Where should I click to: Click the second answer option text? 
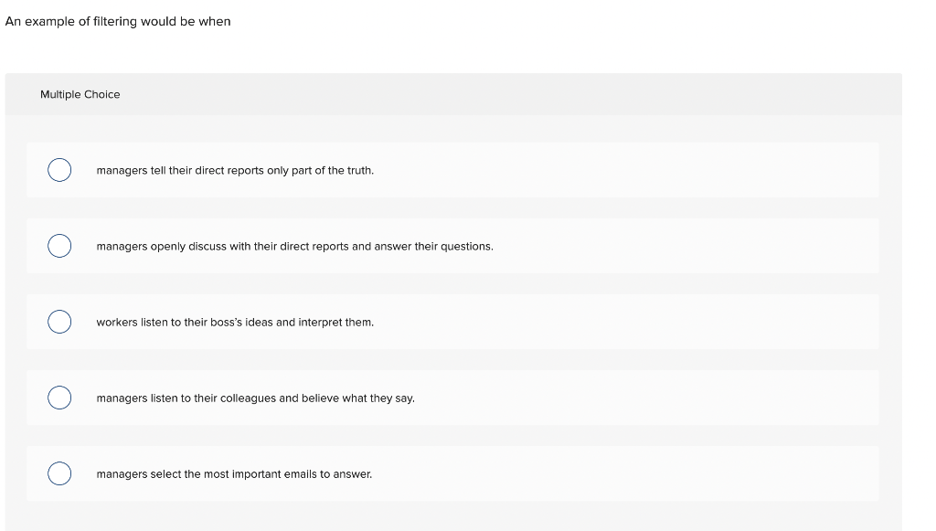point(294,246)
